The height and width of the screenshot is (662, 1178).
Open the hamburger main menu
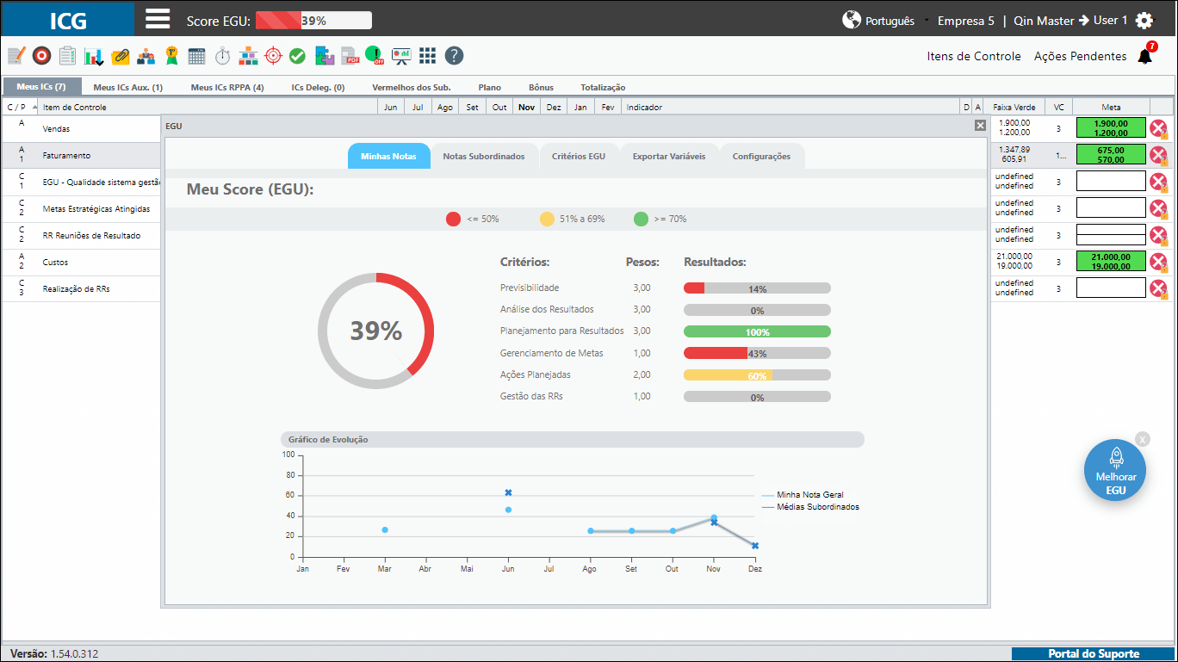(158, 19)
